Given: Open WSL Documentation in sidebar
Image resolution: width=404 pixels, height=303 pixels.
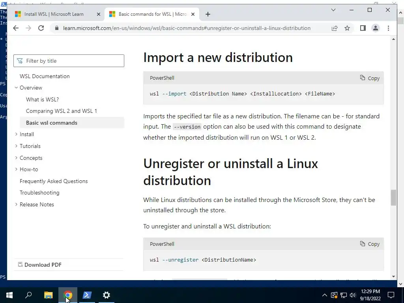Looking at the screenshot, I should point(45,76).
